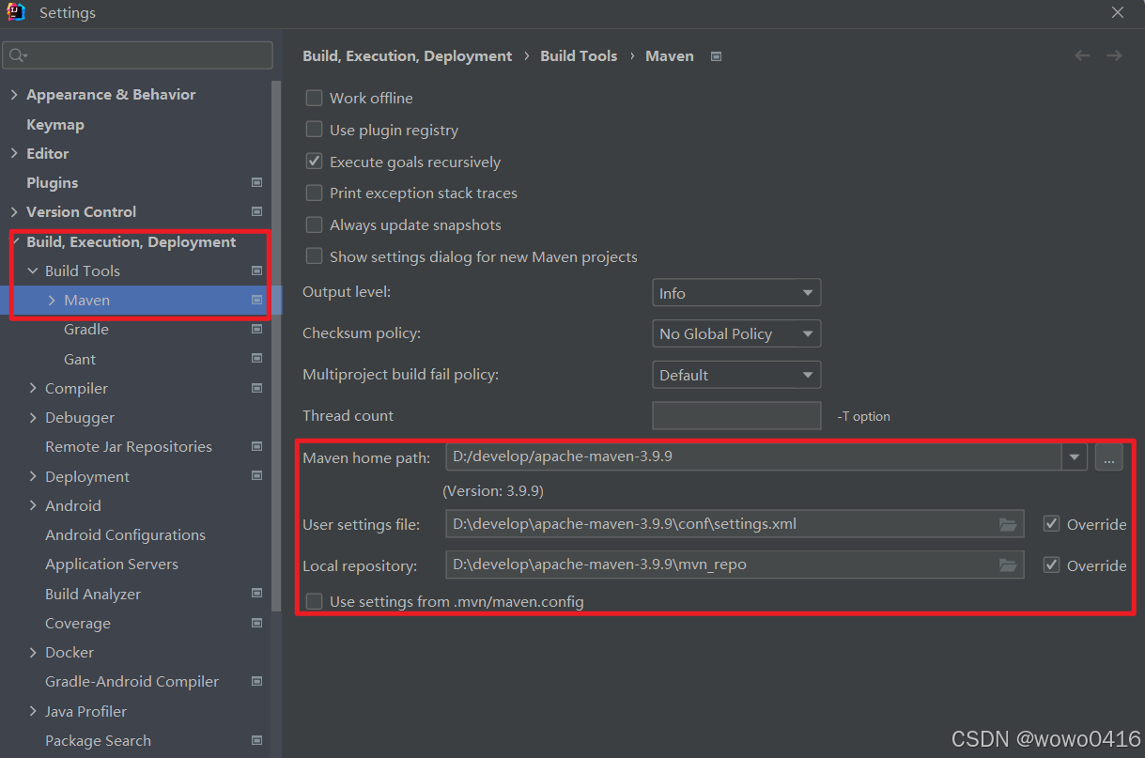This screenshot has height=758, width=1145.
Task: Click the settings tree vertical scrollbar
Action: [x=276, y=348]
